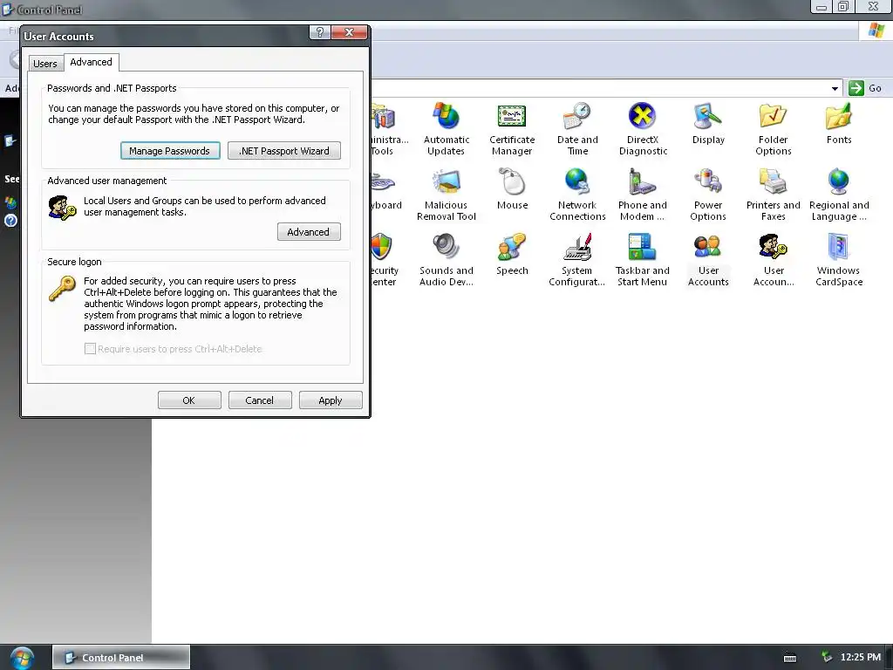This screenshot has height=670, width=893.
Task: Click the 12:25 PM clock in the tray
Action: click(x=860, y=657)
